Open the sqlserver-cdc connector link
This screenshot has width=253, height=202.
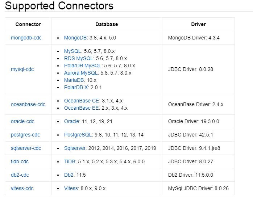point(26,148)
